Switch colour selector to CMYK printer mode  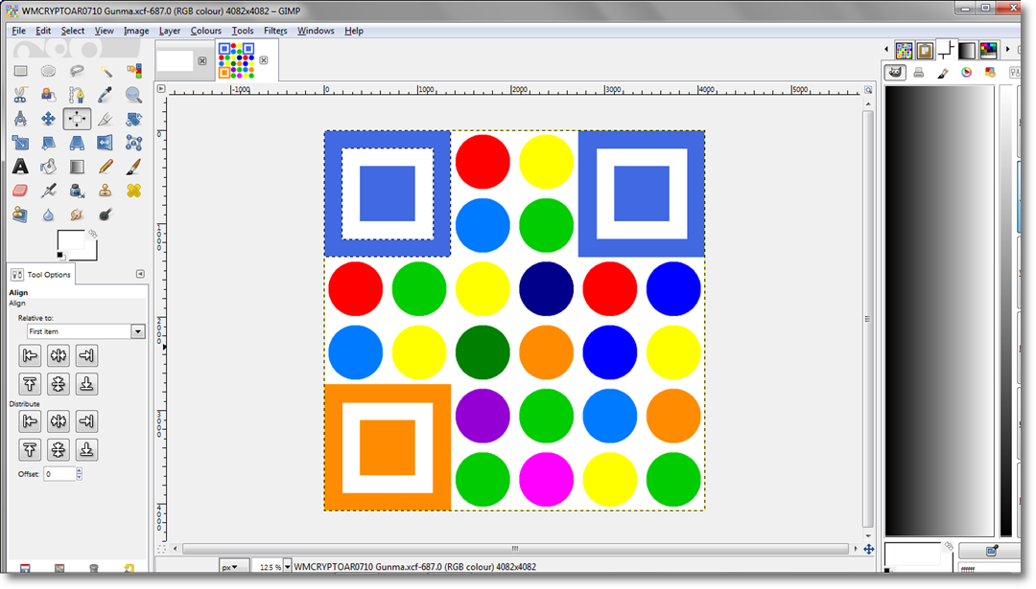[x=919, y=73]
